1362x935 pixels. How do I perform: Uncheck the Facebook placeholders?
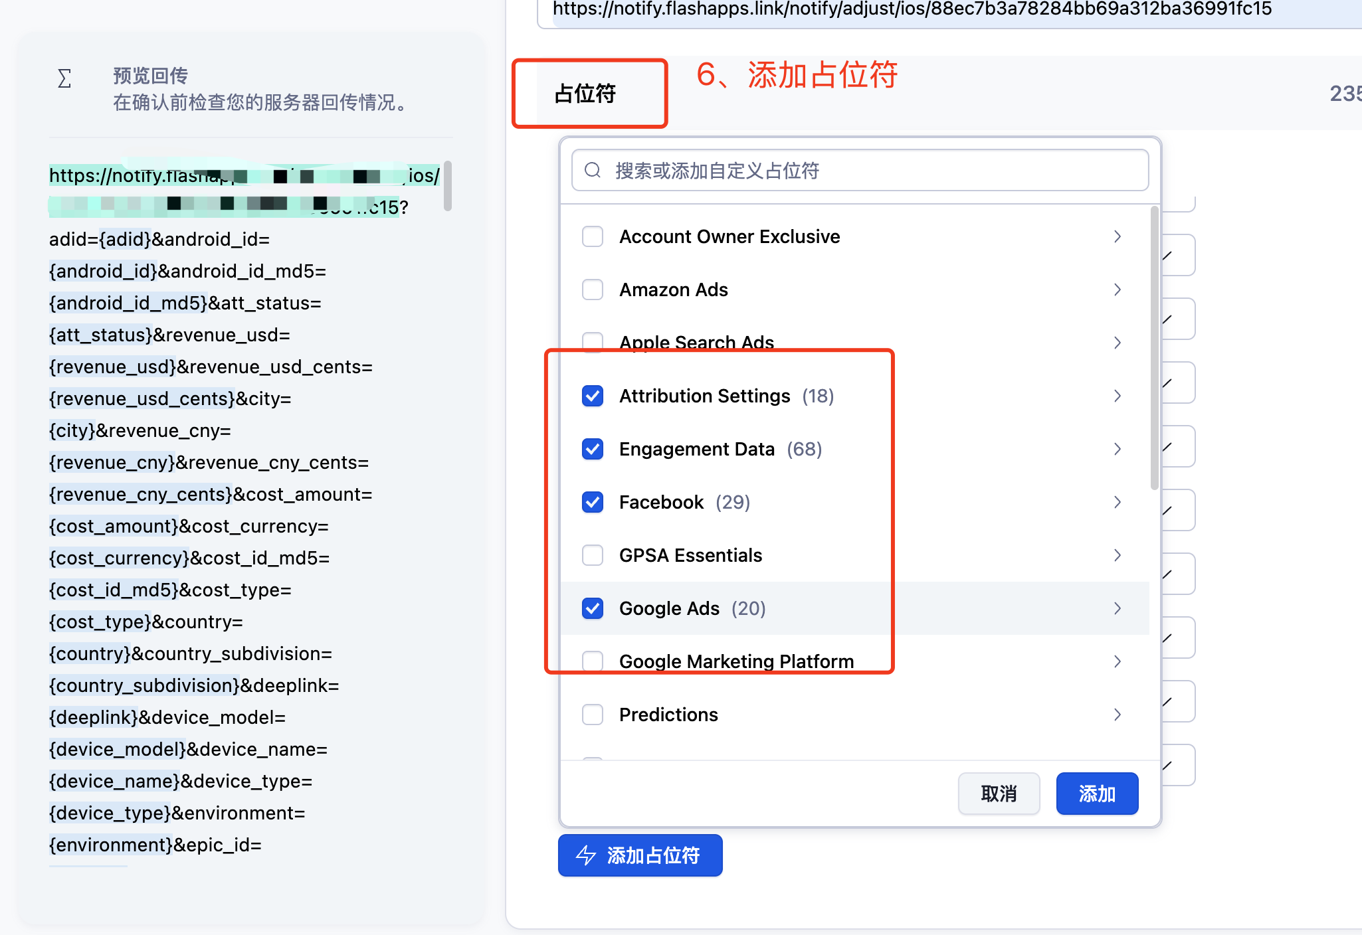pos(592,502)
